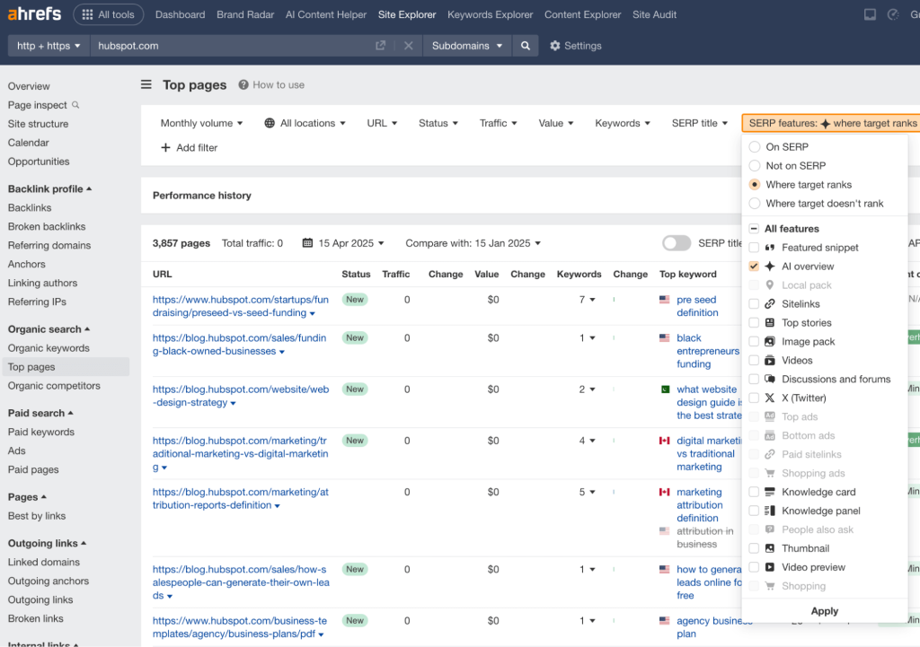Open the Status filter dropdown

coord(438,123)
